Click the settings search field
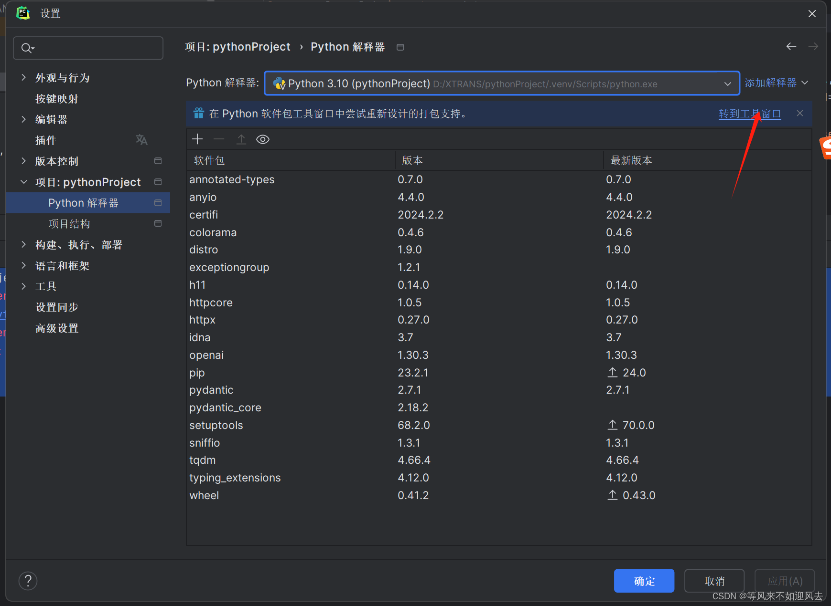Screen dimensions: 831x606 coord(88,48)
